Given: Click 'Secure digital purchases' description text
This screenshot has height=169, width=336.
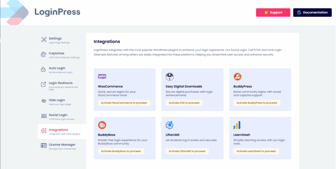Looking at the screenshot, I should [x=189, y=94].
